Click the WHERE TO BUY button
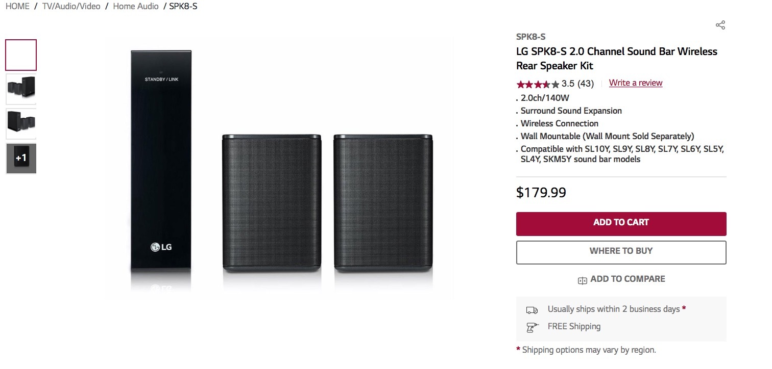 coord(621,252)
